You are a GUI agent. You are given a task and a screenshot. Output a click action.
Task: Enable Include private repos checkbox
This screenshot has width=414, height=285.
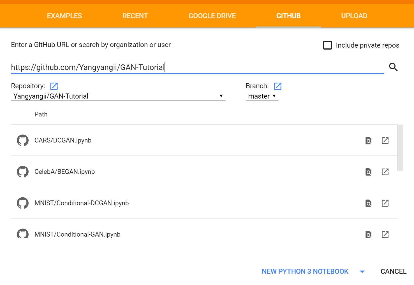327,45
